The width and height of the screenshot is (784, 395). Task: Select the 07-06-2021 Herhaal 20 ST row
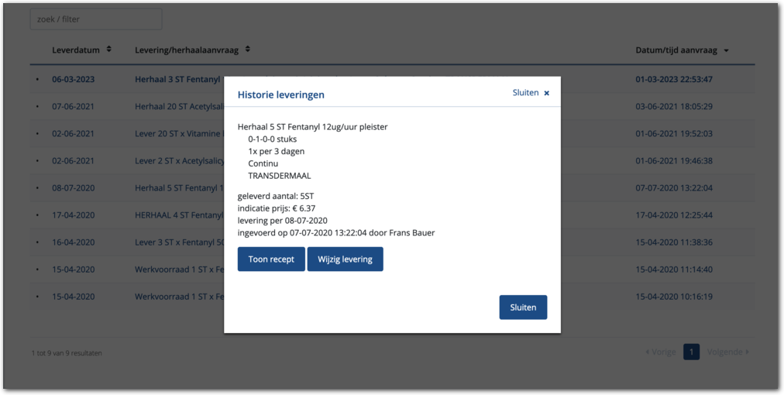tap(177, 106)
